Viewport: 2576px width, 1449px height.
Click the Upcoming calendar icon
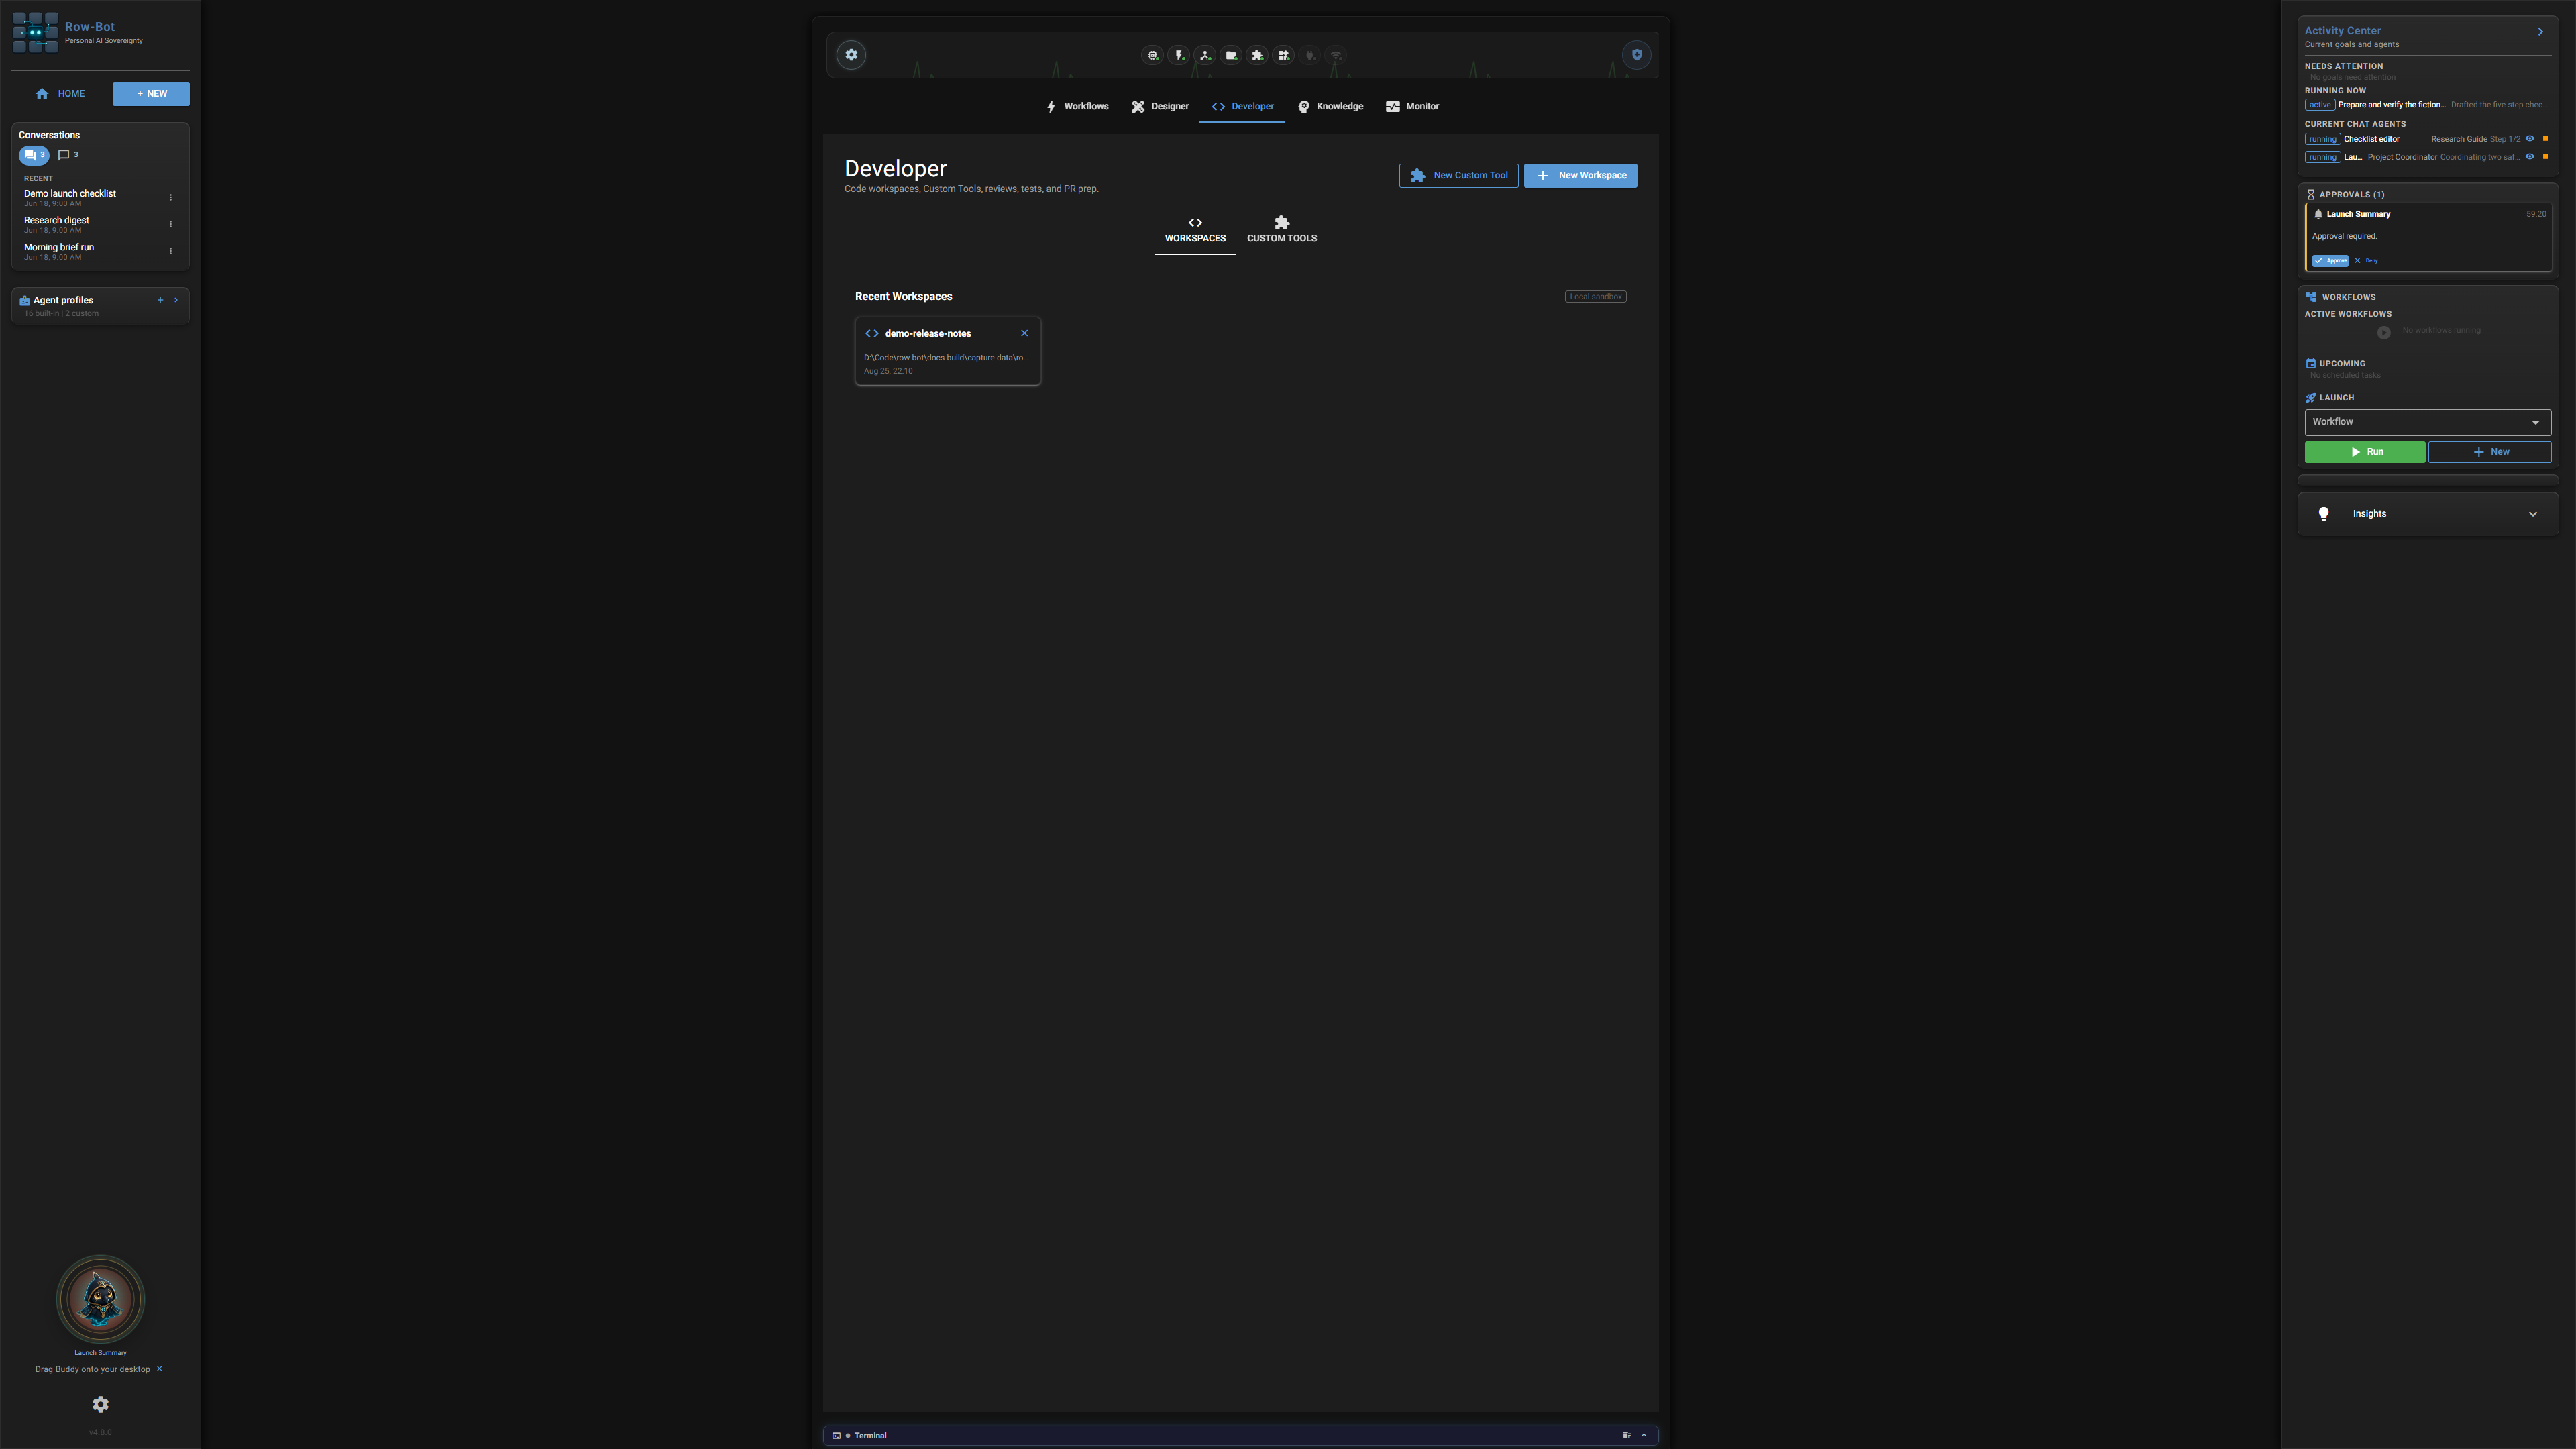coord(2311,364)
